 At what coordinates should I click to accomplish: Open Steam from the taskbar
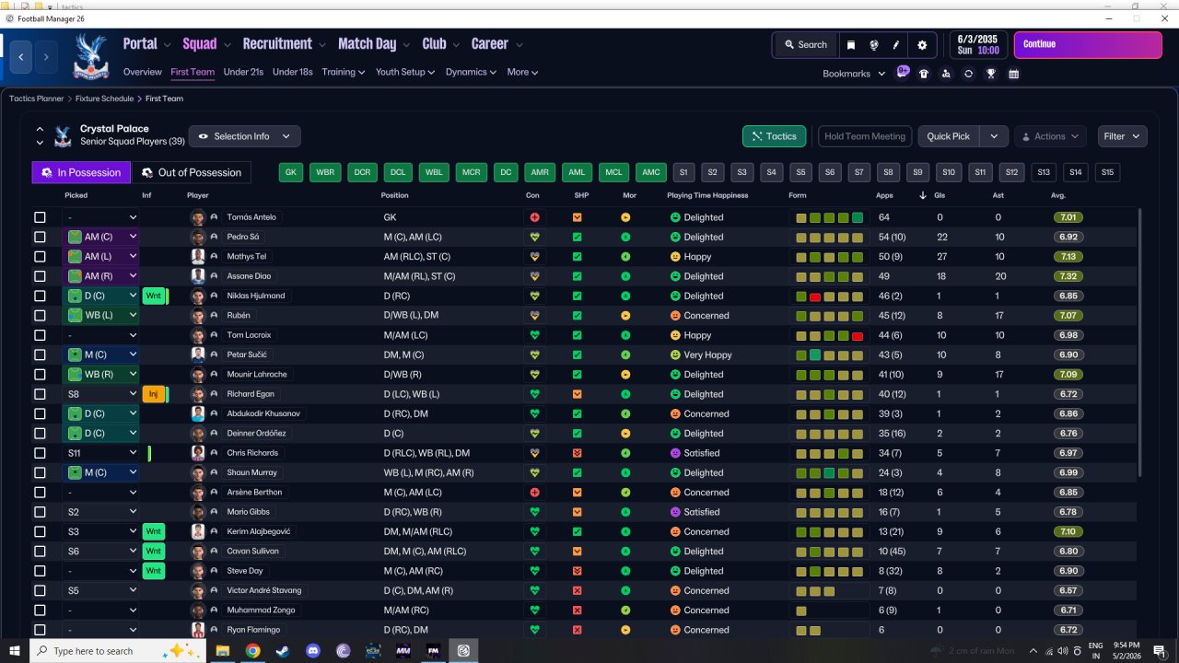[x=282, y=650]
